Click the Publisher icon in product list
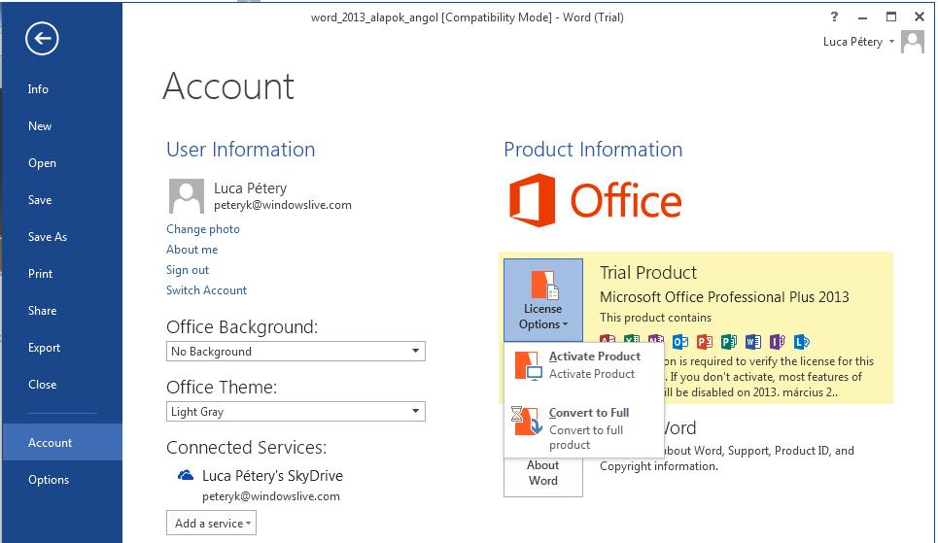The height and width of the screenshot is (543, 938). pyautogui.click(x=729, y=342)
